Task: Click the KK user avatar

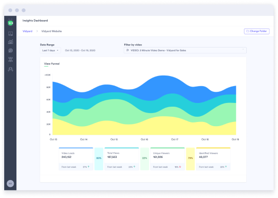Action: 10,183
